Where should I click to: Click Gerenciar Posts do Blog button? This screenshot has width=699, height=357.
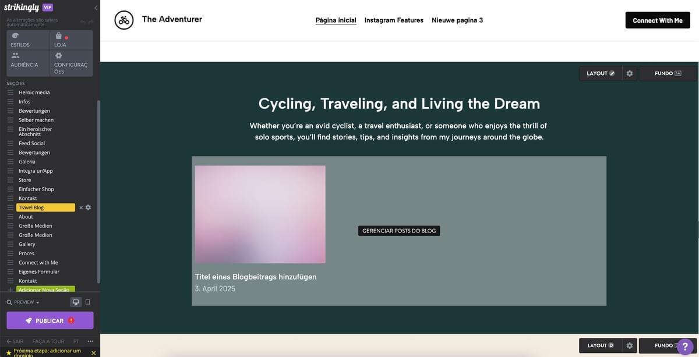(x=399, y=231)
